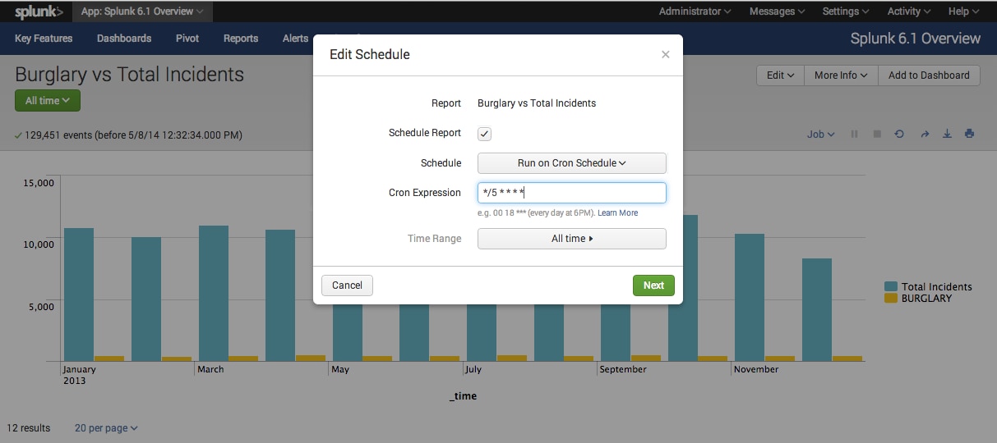Click the pause job icon
The height and width of the screenshot is (443, 997).
click(x=855, y=134)
